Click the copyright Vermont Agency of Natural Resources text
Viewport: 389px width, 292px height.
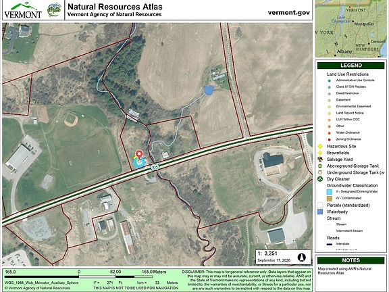click(37, 288)
